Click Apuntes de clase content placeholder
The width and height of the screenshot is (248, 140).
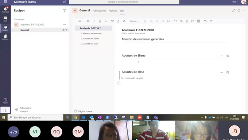[132, 78]
